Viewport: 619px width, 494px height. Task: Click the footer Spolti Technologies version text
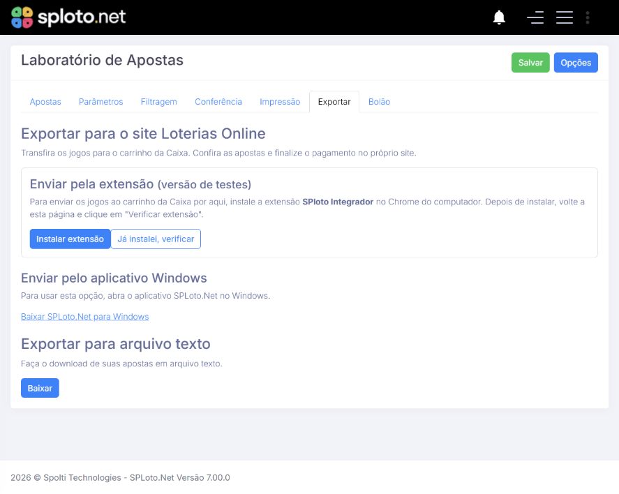(x=121, y=477)
